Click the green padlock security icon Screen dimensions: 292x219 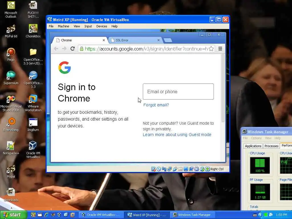point(82,49)
